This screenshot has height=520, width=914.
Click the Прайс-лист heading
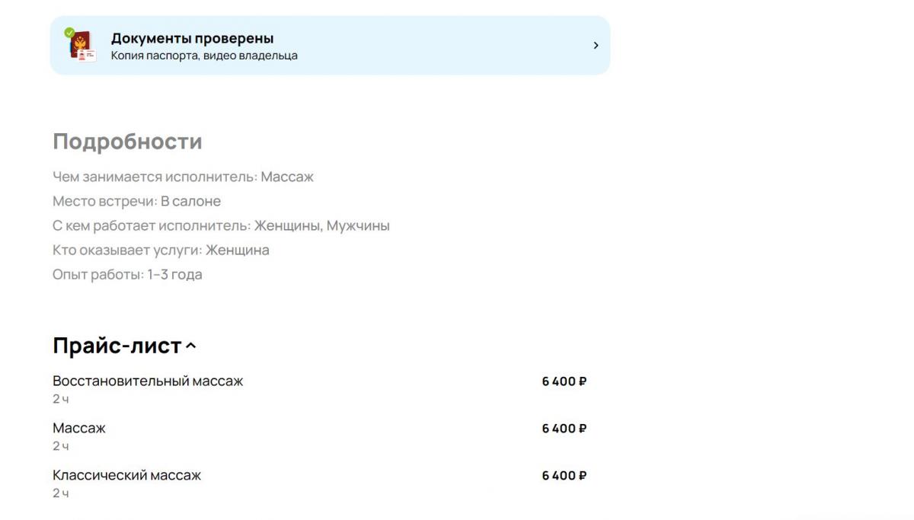pos(117,346)
